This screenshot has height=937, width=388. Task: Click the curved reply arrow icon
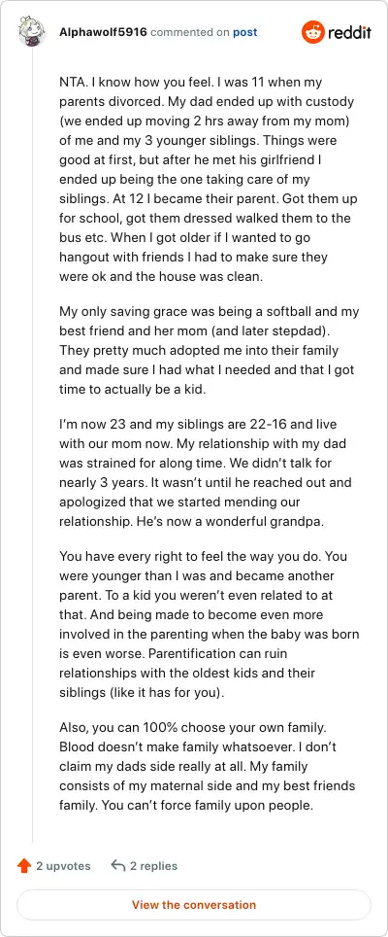(x=118, y=865)
